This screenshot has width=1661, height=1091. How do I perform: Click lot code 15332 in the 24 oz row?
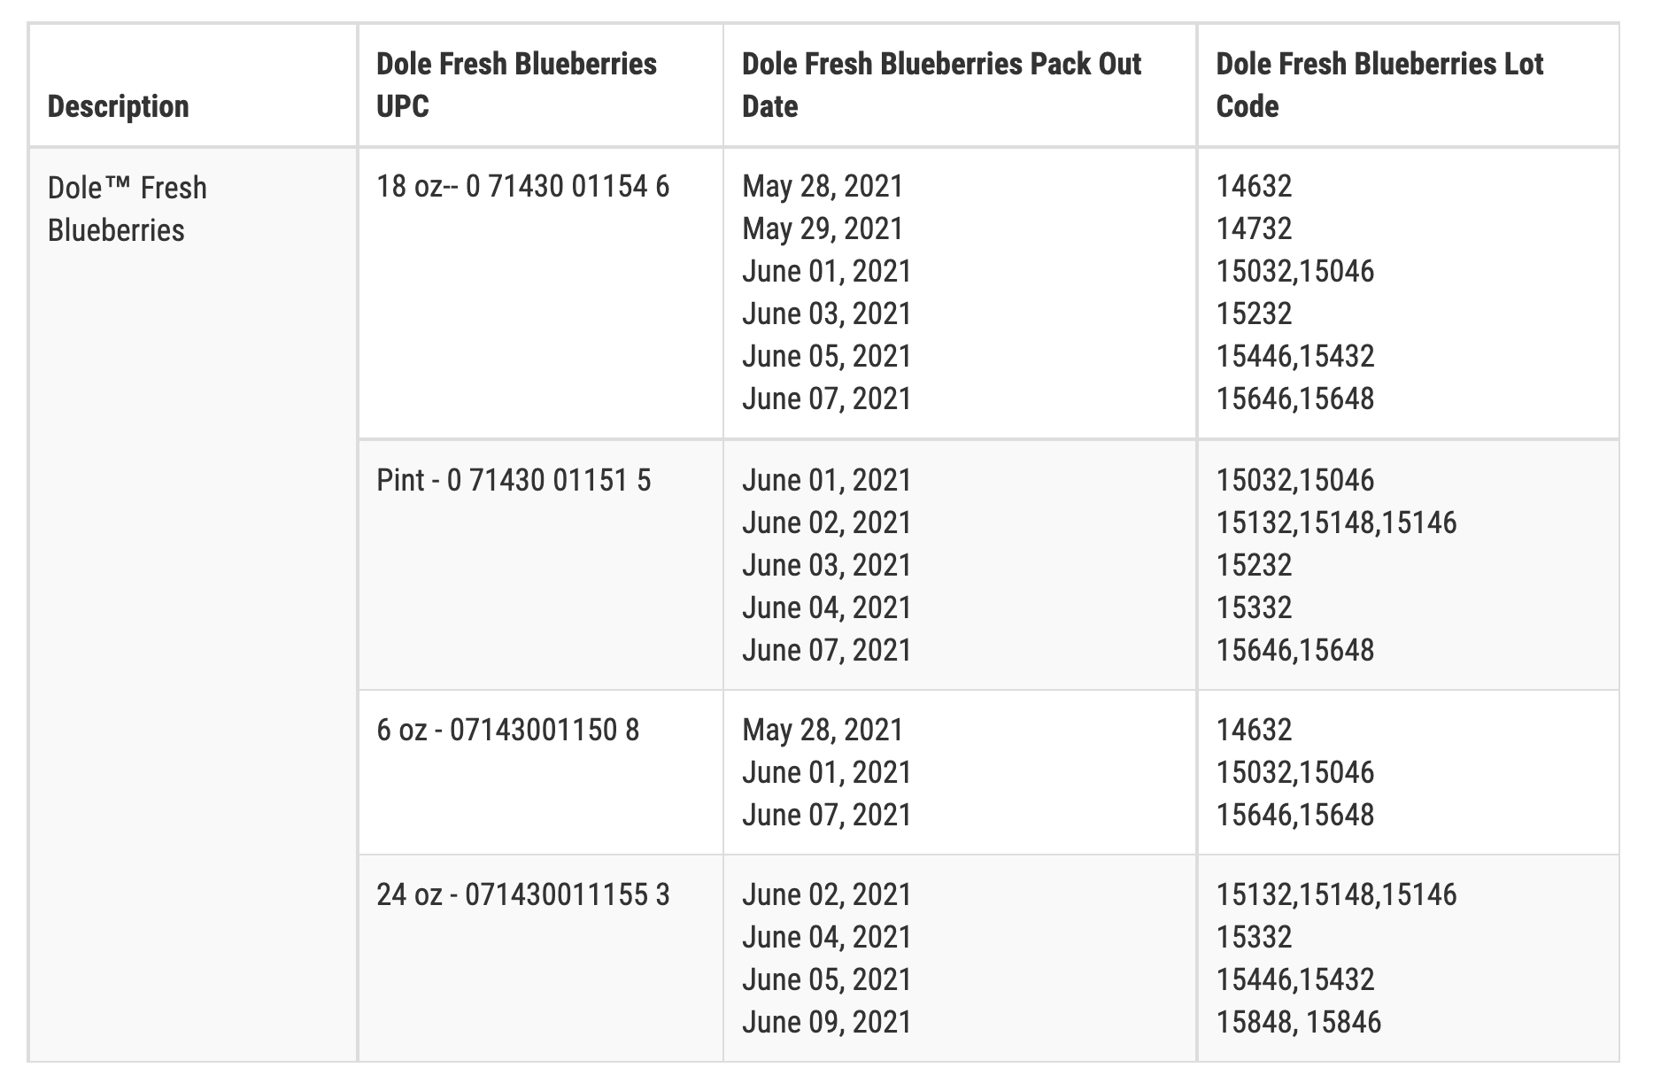pyautogui.click(x=1254, y=938)
